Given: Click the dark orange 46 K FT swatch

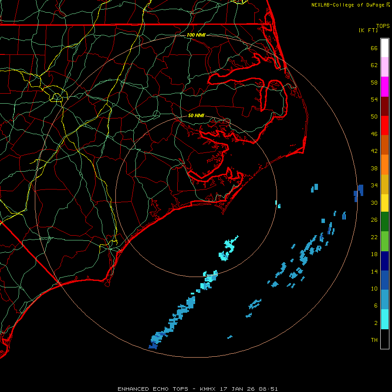Looking at the screenshot, I should pyautogui.click(x=385, y=145).
